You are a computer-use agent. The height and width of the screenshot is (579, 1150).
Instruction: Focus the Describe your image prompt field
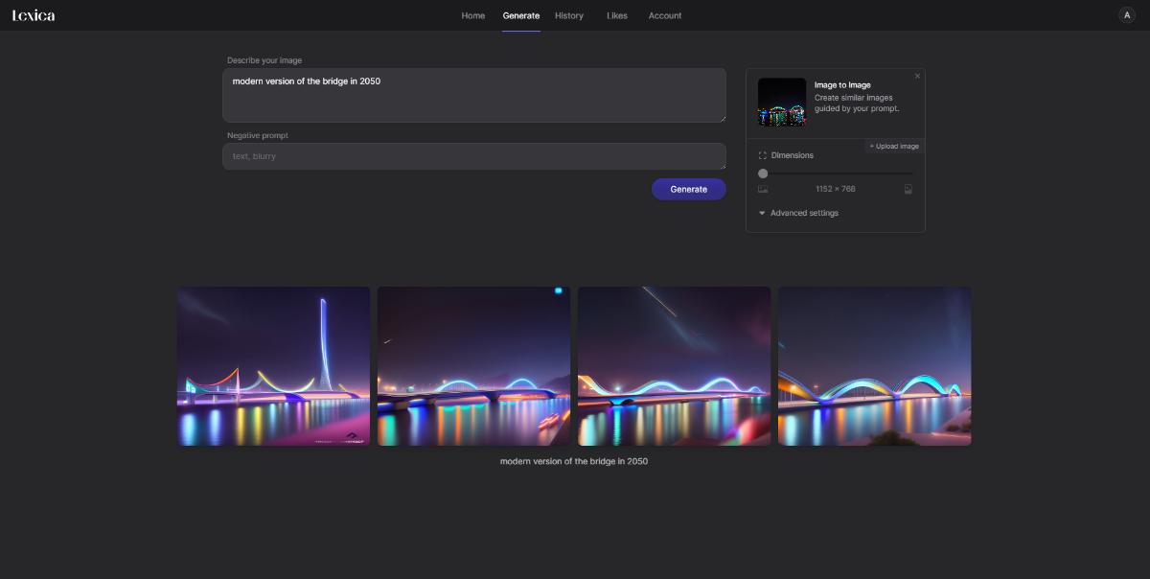click(474, 95)
